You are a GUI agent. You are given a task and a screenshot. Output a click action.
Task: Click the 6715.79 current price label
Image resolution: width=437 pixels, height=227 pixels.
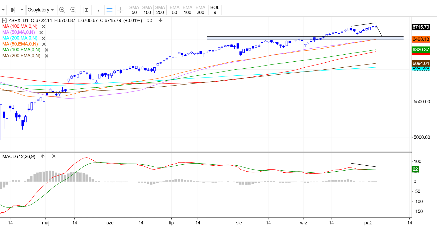pos(421,27)
